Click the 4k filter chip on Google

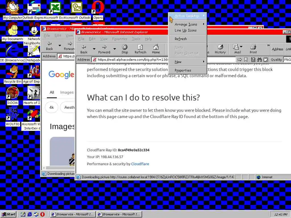[52, 107]
